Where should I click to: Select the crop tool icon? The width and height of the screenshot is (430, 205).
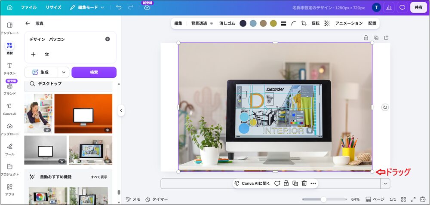(304, 24)
